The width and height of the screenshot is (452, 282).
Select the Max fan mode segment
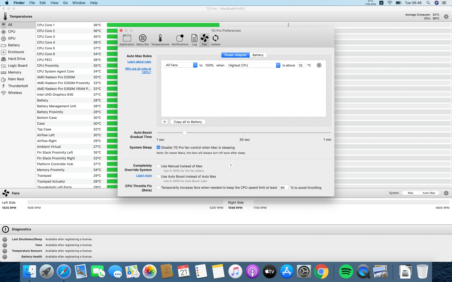410,193
